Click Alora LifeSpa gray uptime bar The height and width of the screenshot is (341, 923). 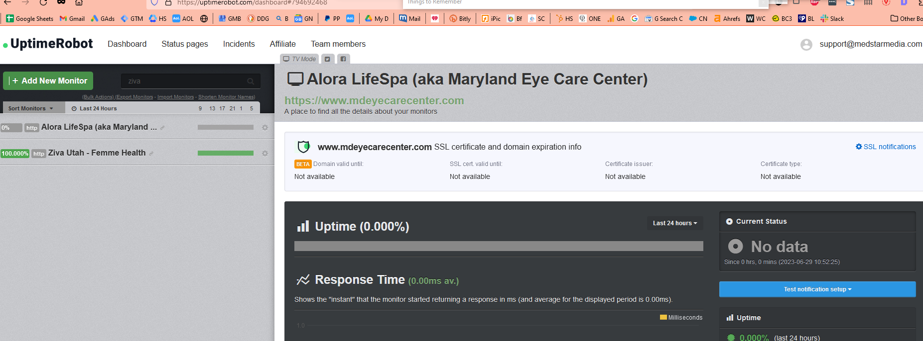pyautogui.click(x=226, y=127)
